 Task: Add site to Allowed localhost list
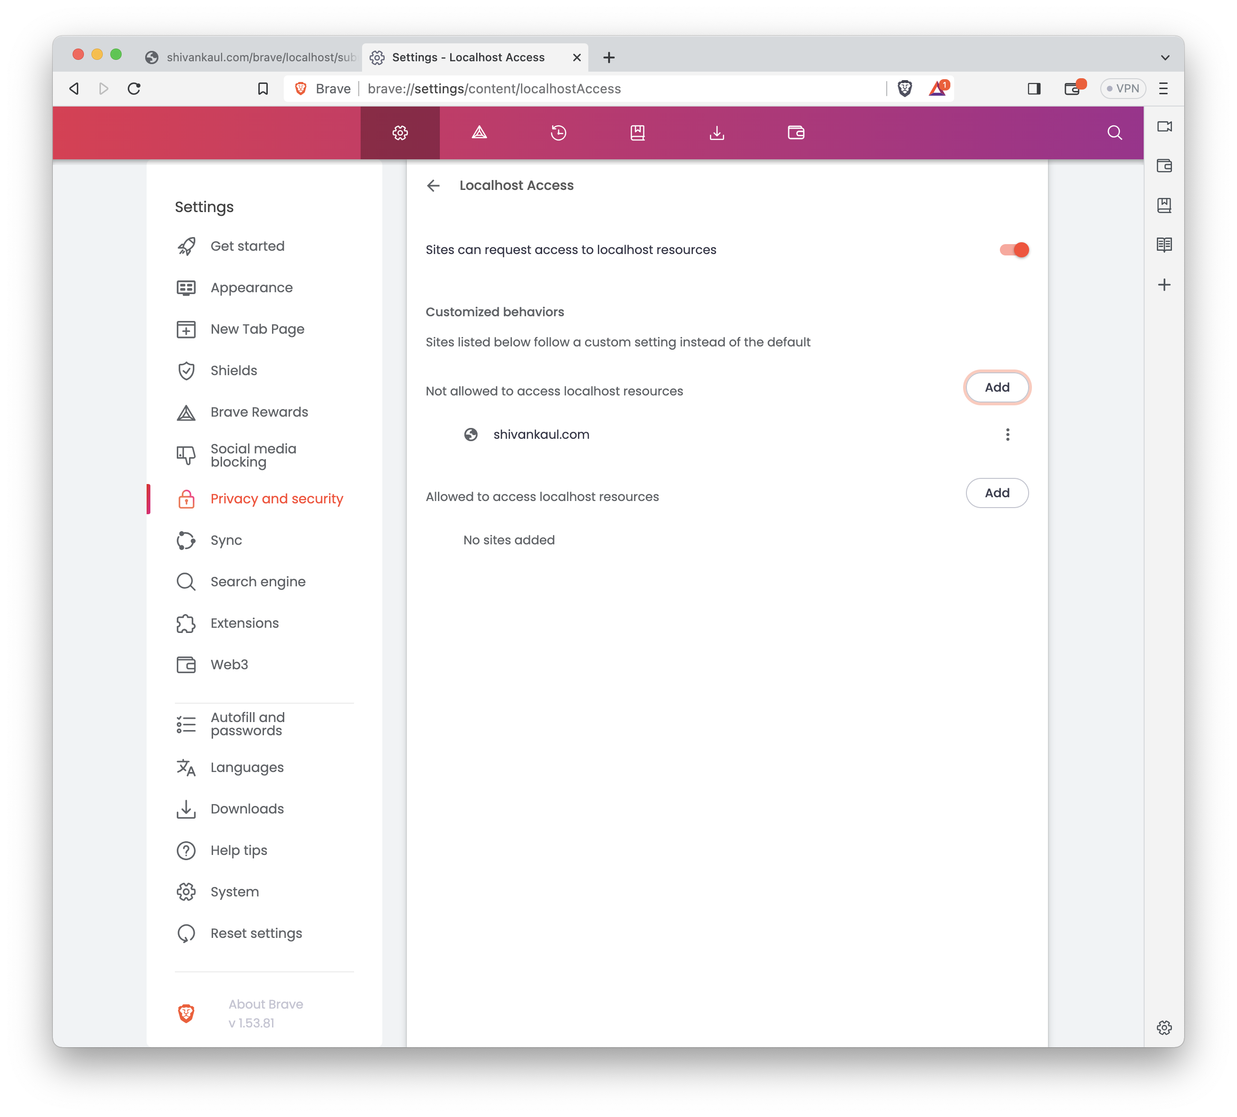997,493
